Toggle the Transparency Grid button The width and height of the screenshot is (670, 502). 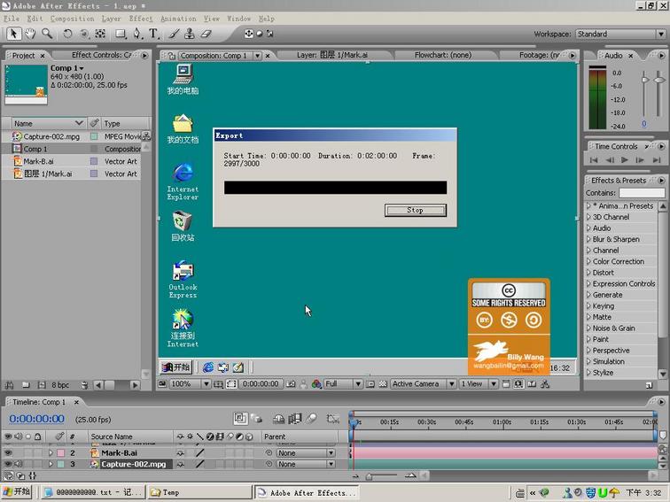tap(383, 384)
